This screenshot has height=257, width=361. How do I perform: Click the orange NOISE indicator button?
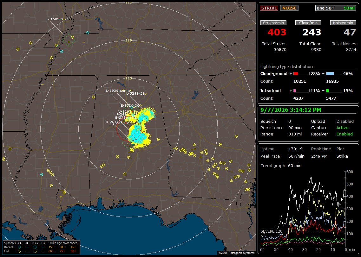click(x=289, y=8)
